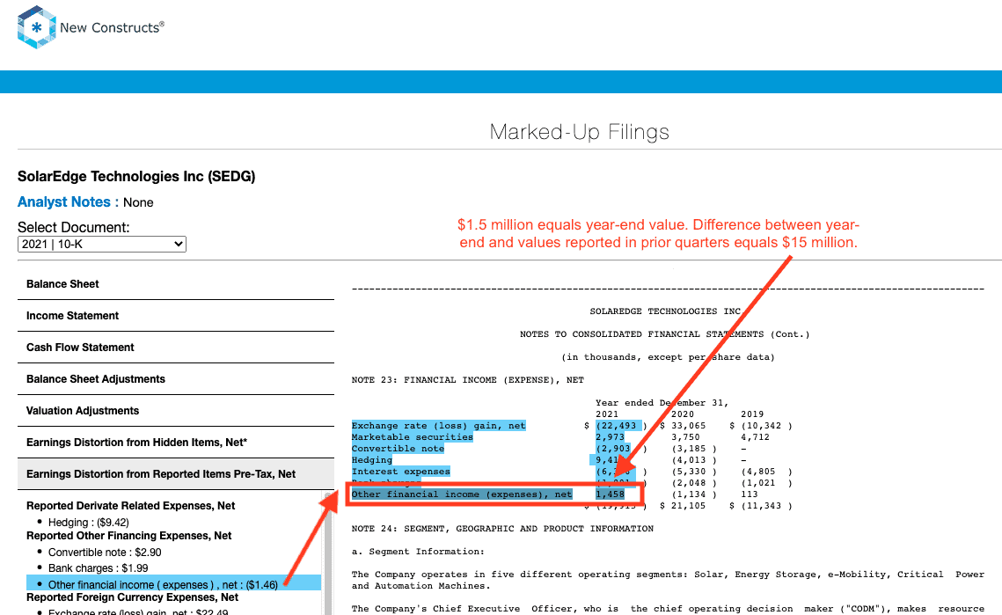Select the Bank charges : $1.99 item

(x=99, y=568)
